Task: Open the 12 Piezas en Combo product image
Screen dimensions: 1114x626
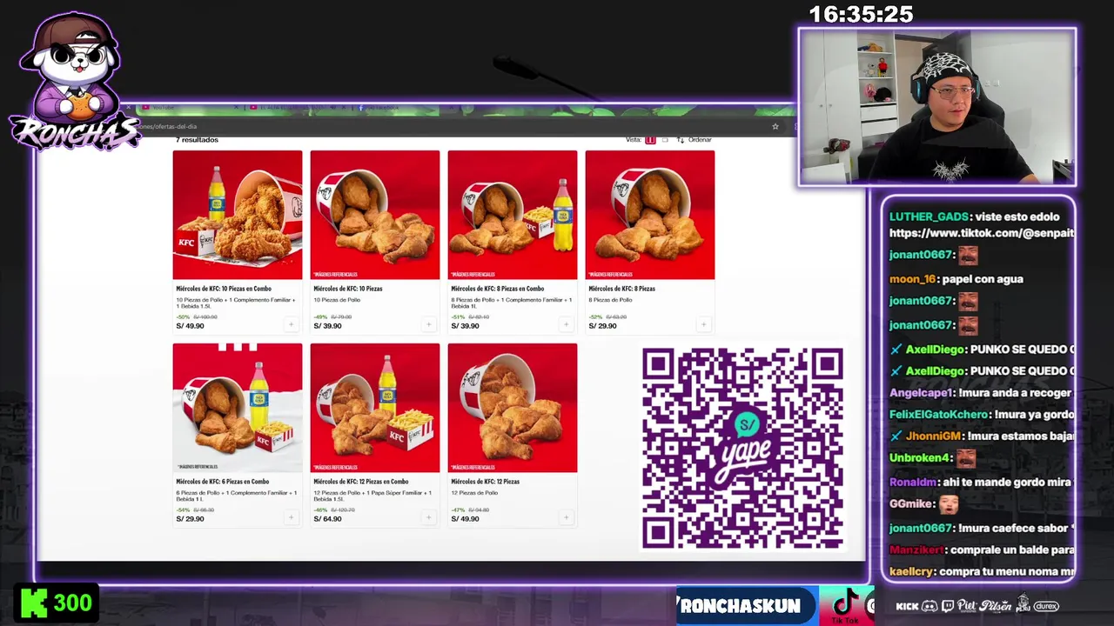Action: 375,408
